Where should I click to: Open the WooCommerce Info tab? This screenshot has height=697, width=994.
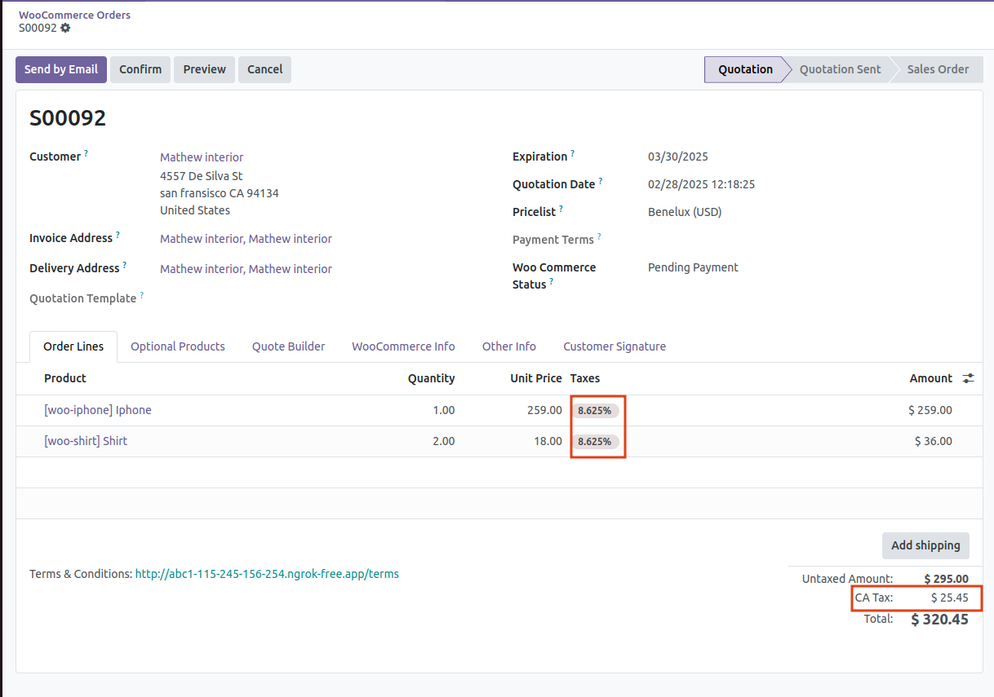pyautogui.click(x=403, y=346)
